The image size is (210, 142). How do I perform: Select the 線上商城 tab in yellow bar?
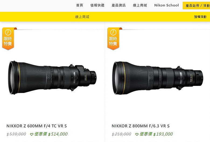82,17
